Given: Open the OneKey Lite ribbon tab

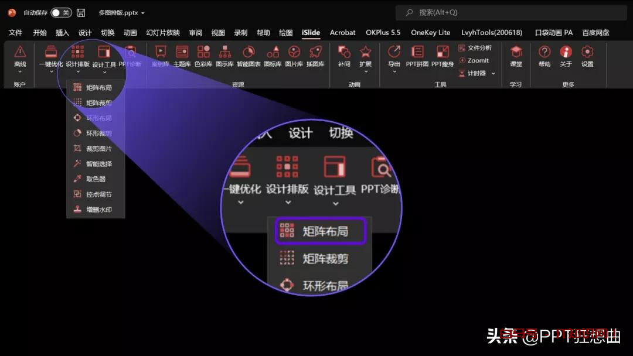Looking at the screenshot, I should click(x=430, y=33).
